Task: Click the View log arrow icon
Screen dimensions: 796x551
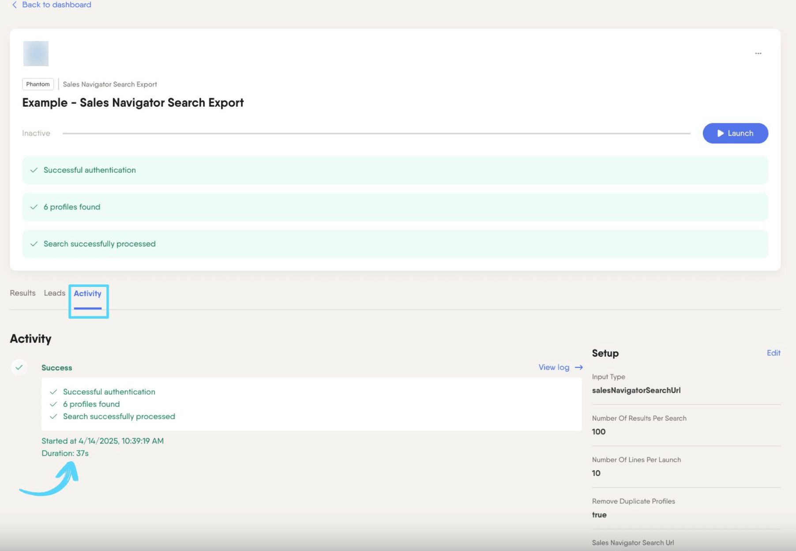Action: (578, 367)
